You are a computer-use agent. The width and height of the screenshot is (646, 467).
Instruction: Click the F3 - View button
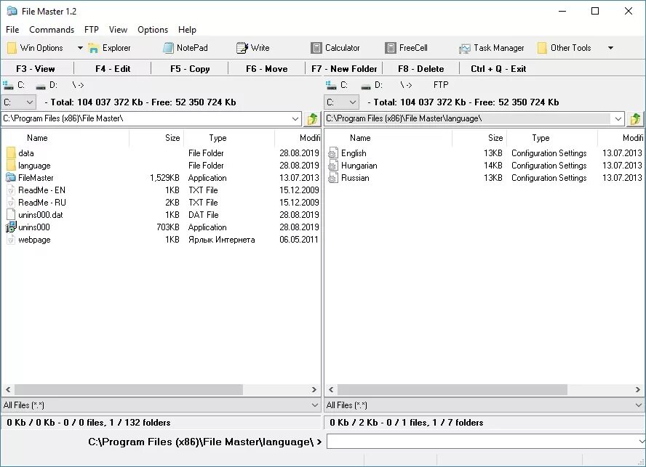(x=37, y=69)
